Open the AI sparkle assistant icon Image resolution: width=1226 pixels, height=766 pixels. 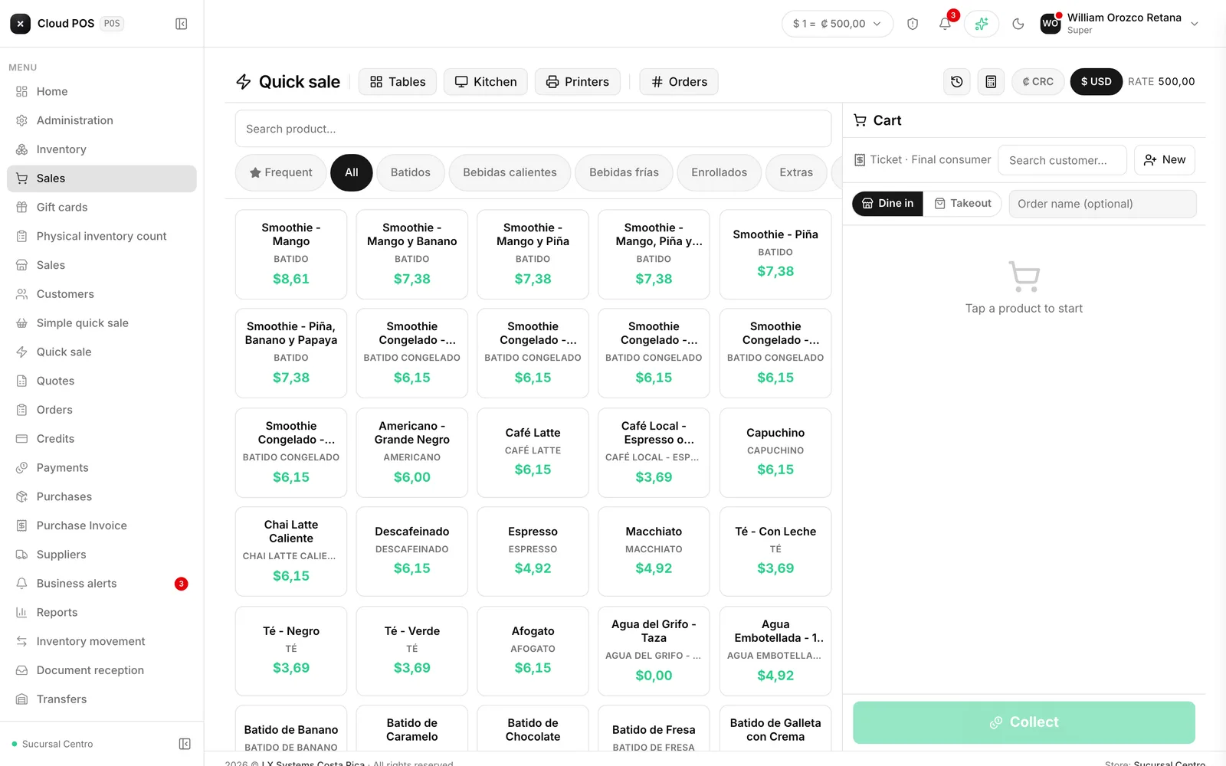coord(982,24)
